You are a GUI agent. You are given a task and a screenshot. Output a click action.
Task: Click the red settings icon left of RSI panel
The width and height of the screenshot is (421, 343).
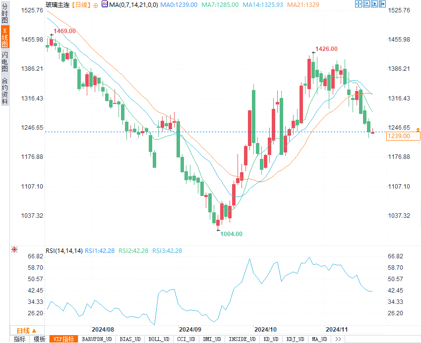point(14,250)
